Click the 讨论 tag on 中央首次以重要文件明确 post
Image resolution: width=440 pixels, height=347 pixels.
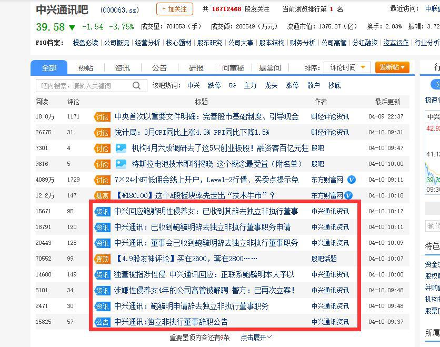click(102, 117)
